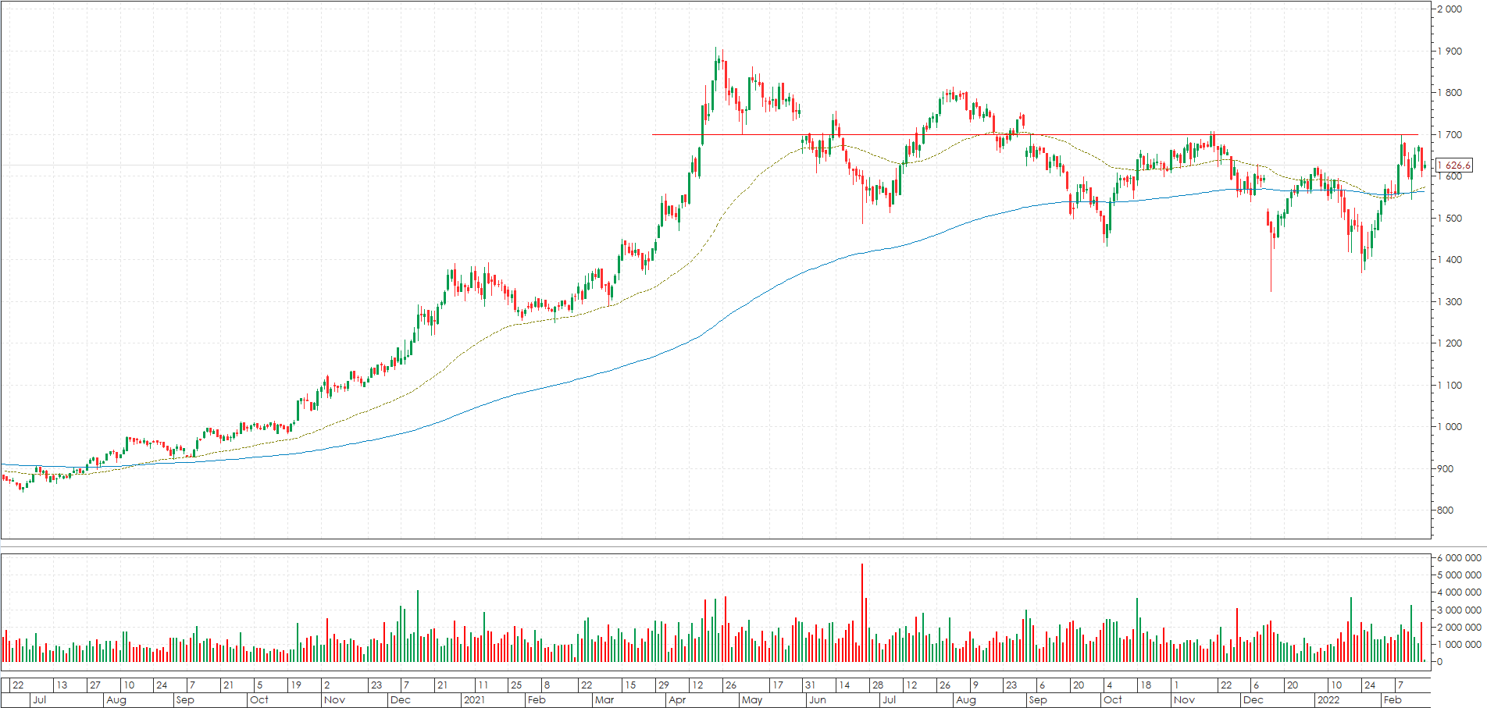The width and height of the screenshot is (1487, 708).
Task: Click the date label 11 on time axis
Action: point(483,685)
